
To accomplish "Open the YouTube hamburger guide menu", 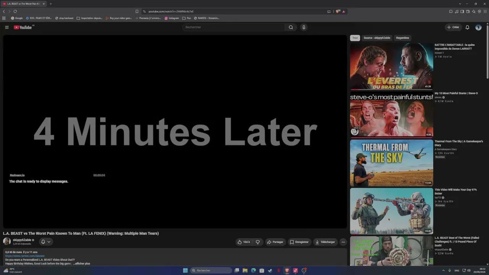I will pyautogui.click(x=7, y=27).
